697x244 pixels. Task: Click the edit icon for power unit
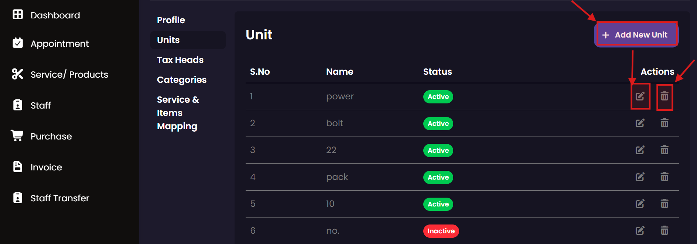point(640,96)
